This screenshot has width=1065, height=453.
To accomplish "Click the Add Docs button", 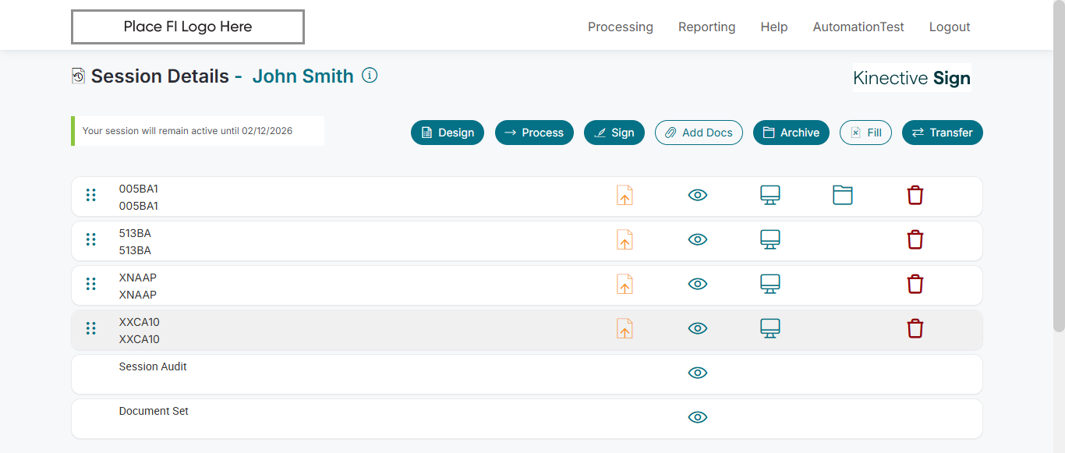I will click(699, 133).
